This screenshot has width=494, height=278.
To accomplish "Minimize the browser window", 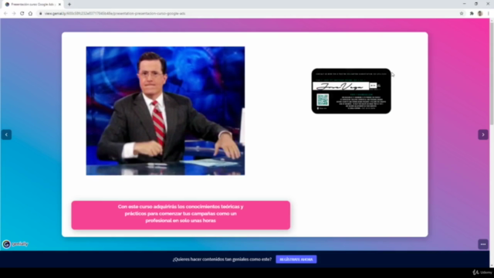I will (x=465, y=4).
